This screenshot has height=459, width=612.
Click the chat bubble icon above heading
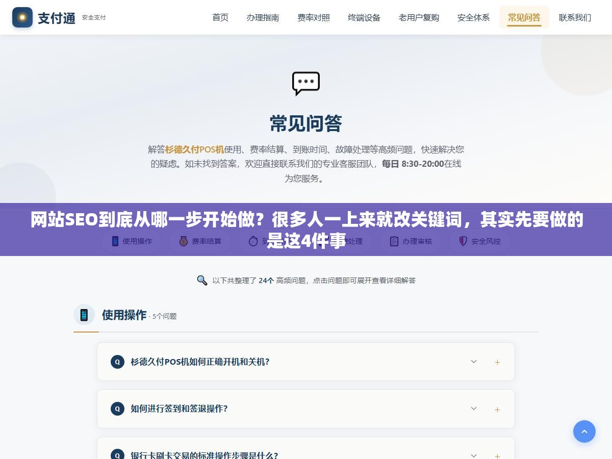306,84
